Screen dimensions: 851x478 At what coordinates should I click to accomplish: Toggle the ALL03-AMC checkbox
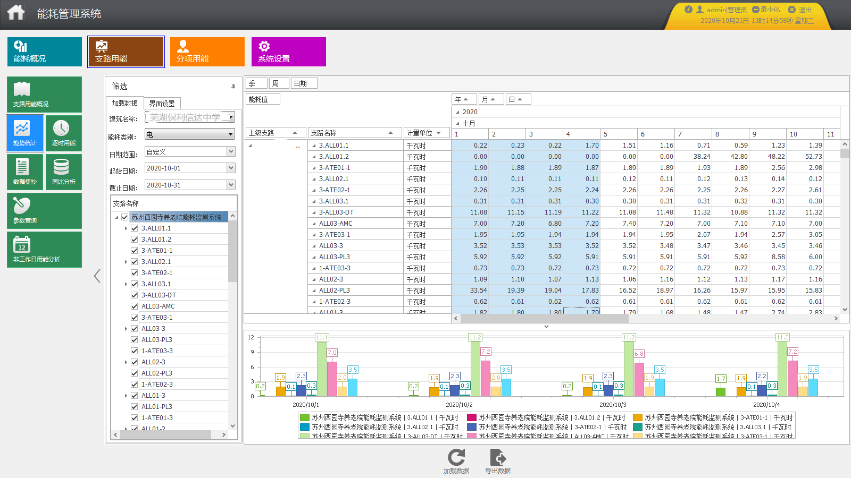[x=135, y=306]
